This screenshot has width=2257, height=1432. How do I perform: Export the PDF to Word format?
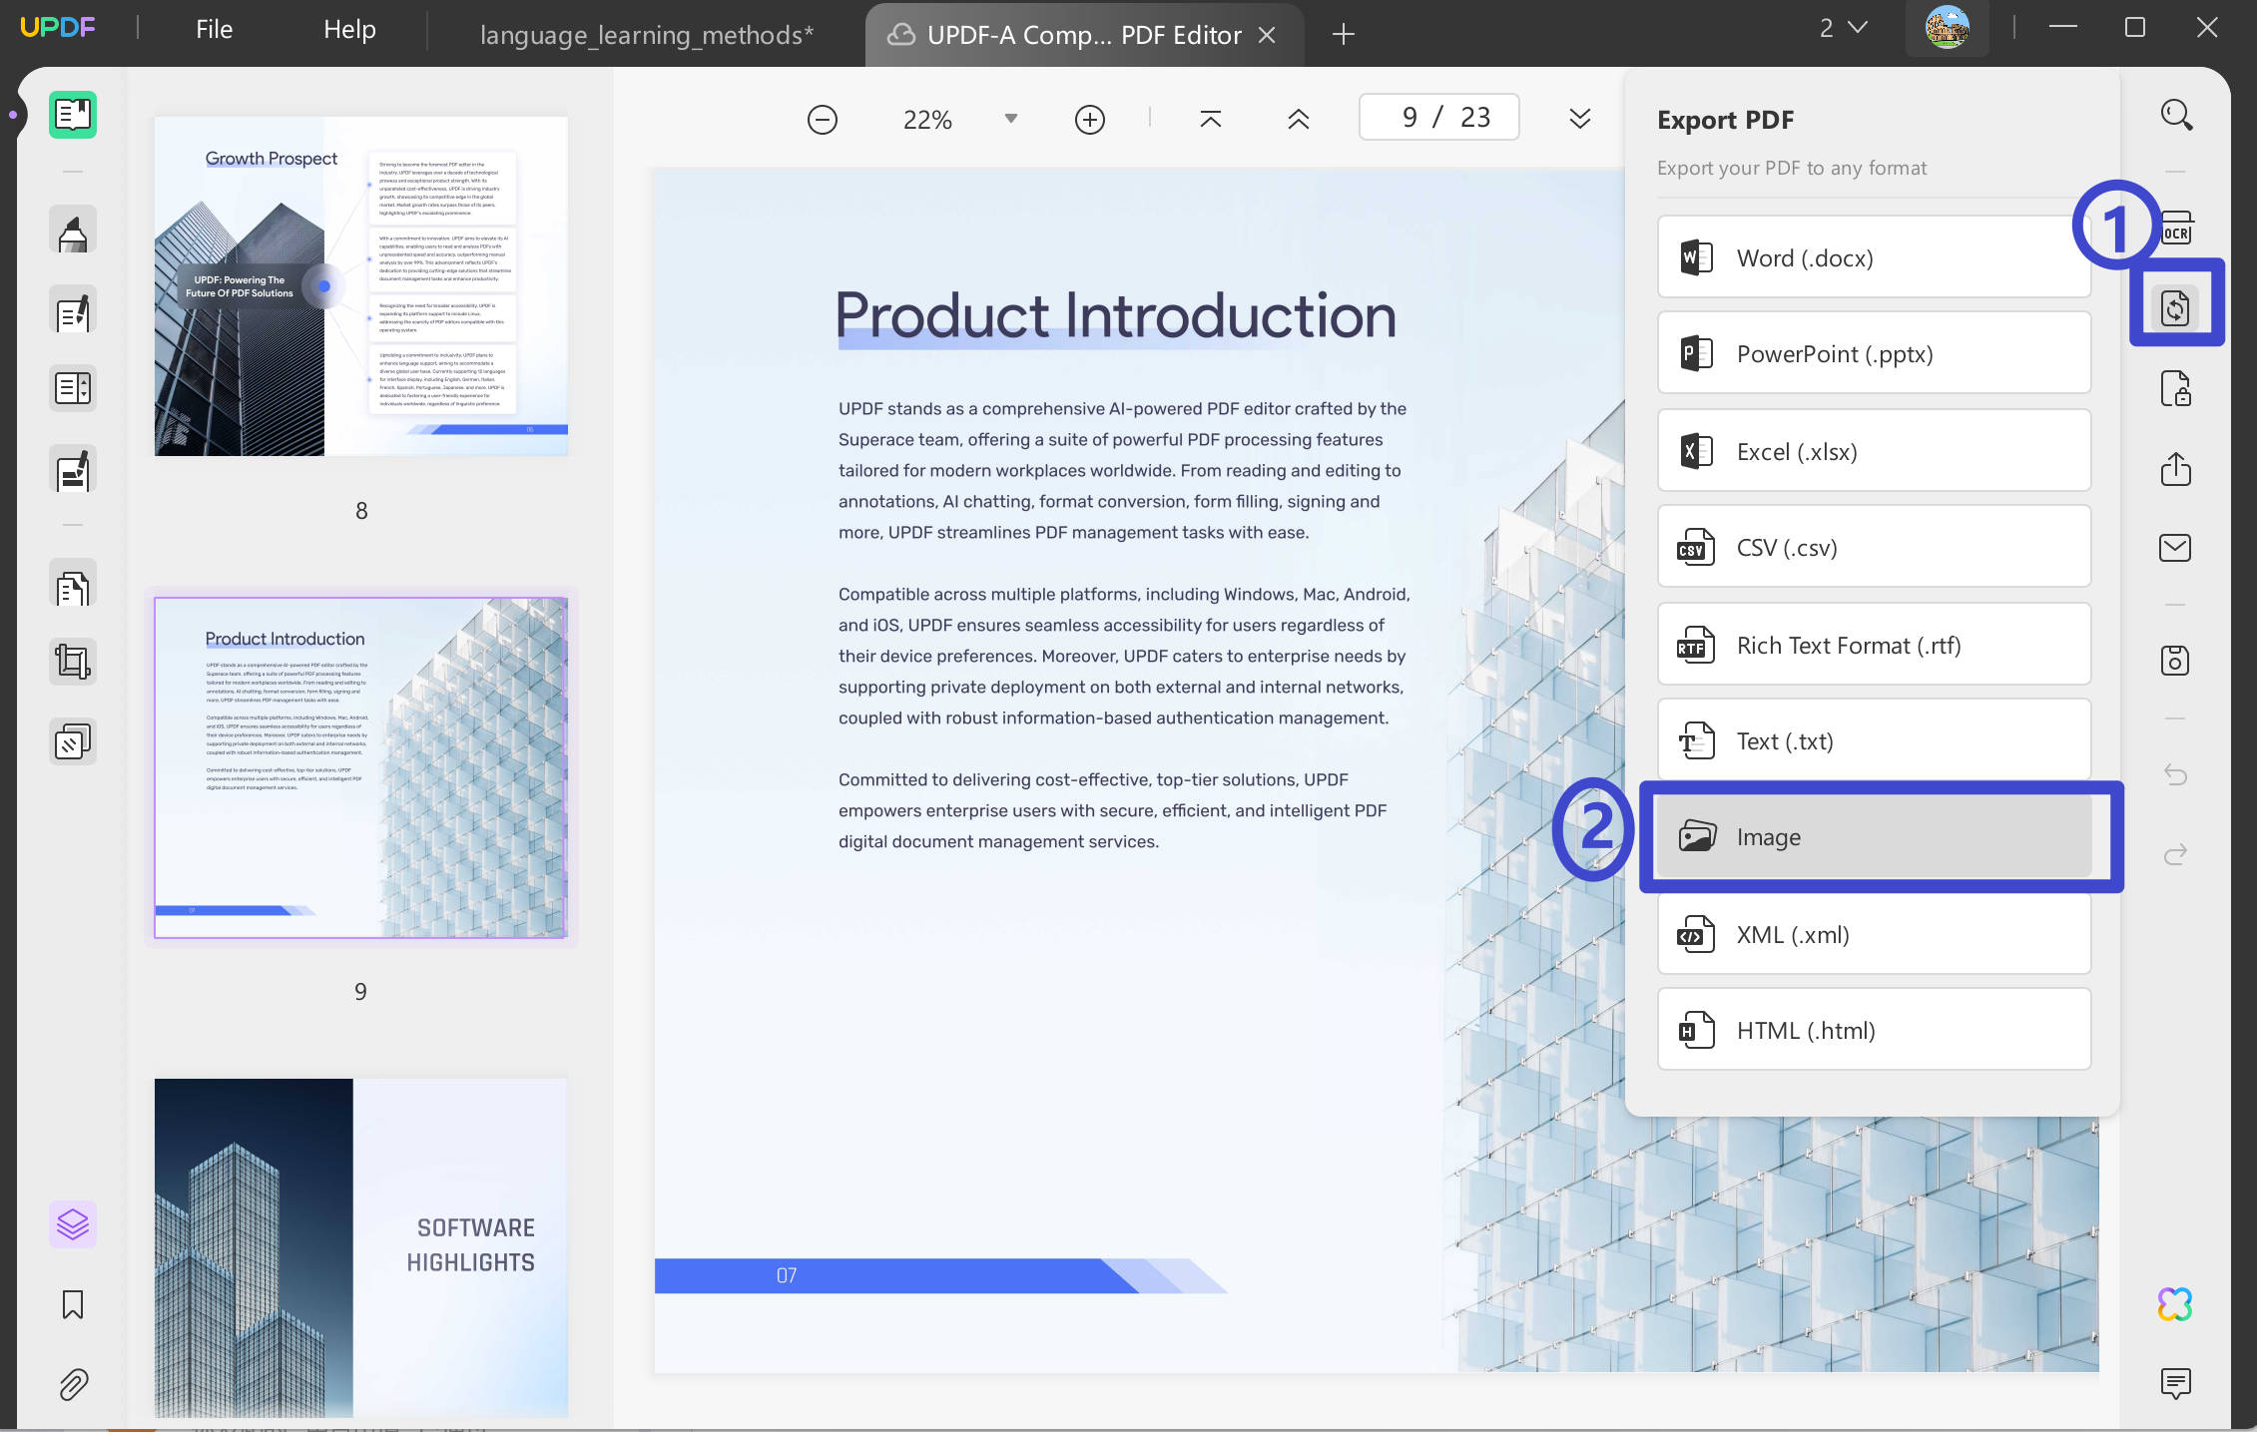pos(1872,257)
